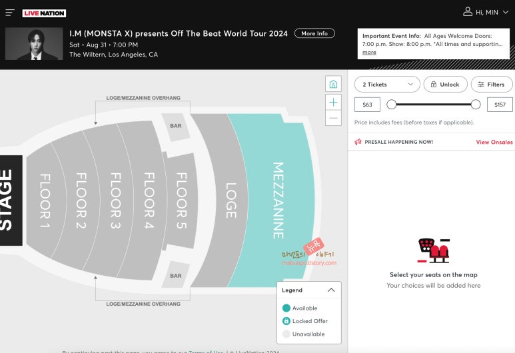Open the View Onsales link
Screen dimensions: 515x353
point(494,142)
